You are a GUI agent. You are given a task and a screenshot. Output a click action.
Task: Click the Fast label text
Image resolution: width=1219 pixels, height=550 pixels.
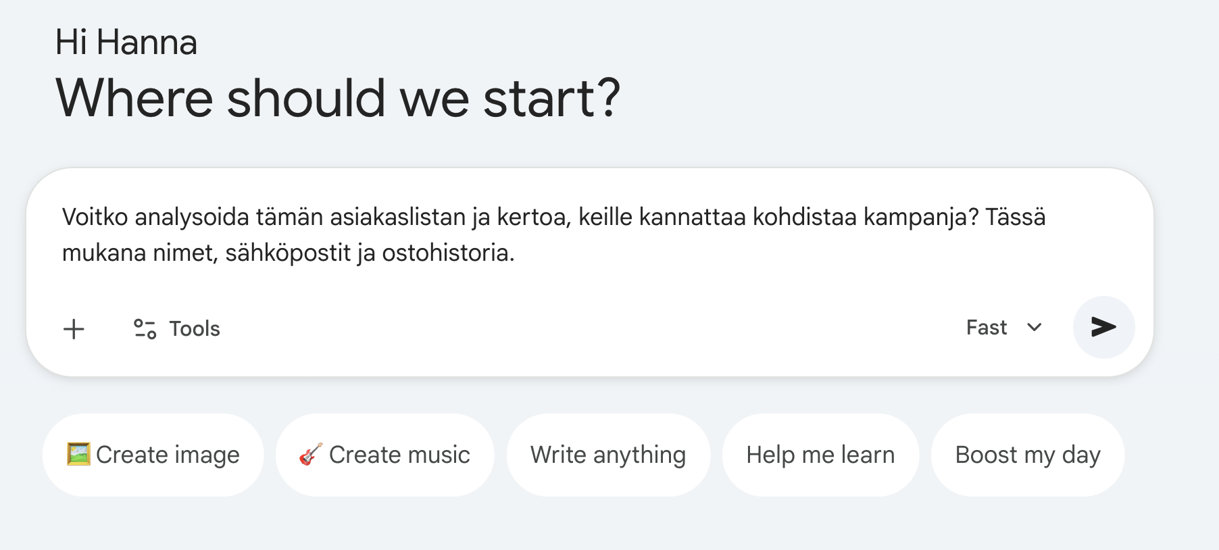[987, 328]
